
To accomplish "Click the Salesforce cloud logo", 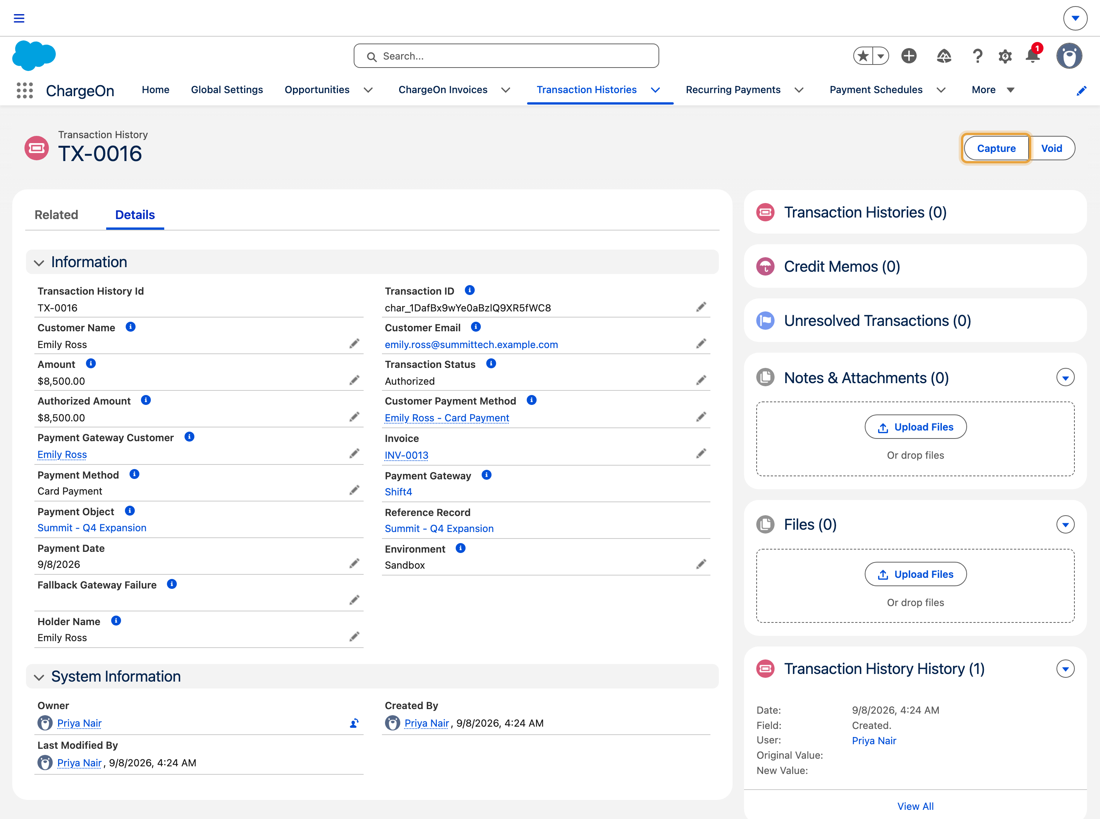I will coord(34,55).
